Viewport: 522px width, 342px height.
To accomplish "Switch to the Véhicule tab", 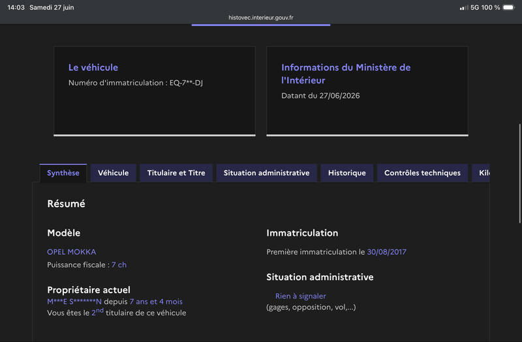I will point(113,173).
